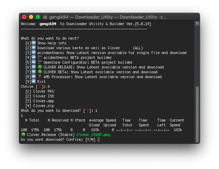
Task: Click the [2] Clover ISO line
Action: pos(40,96)
